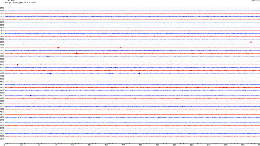Click the 06:00 row time label
The height and width of the screenshot is (146, 260).
(2, 42)
